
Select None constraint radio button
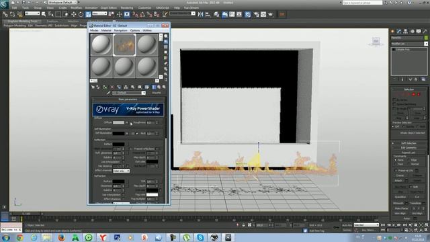coord(396,160)
